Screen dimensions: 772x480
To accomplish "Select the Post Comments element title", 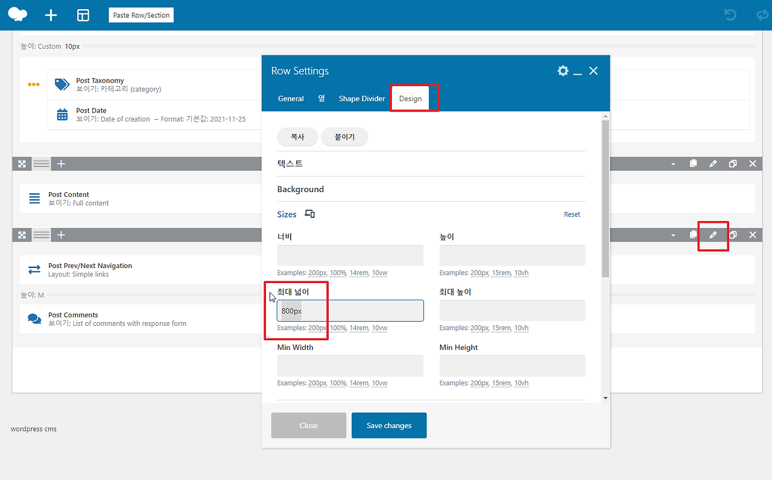I will 73,315.
